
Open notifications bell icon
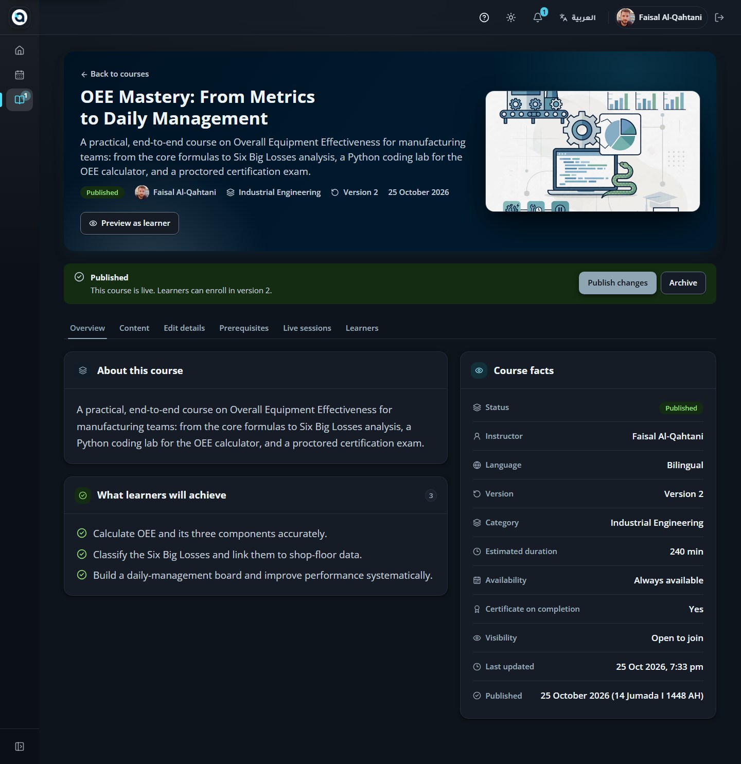point(538,17)
